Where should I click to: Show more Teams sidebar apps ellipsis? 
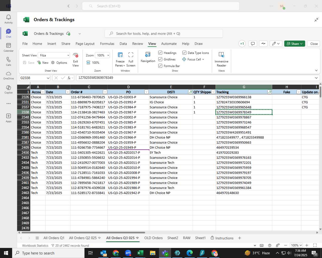pyautogui.click(x=8, y=104)
